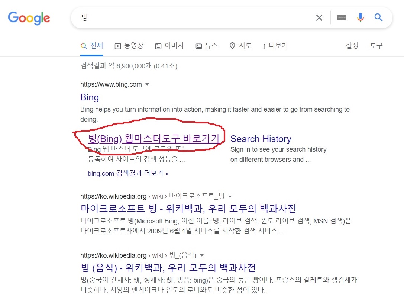Screen dimensions: 404x306
Task: Open 도구 options
Action: (x=376, y=46)
